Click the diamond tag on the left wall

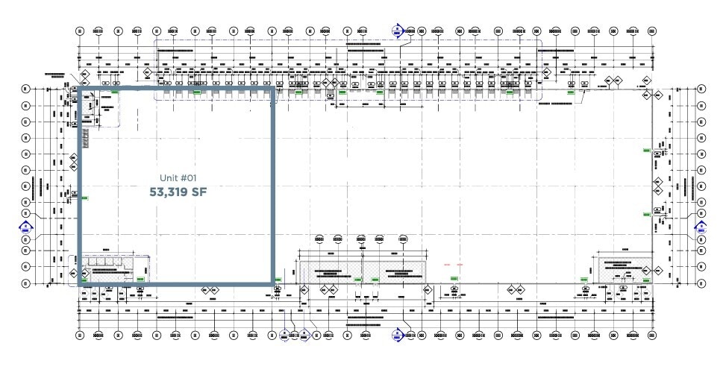point(73,162)
